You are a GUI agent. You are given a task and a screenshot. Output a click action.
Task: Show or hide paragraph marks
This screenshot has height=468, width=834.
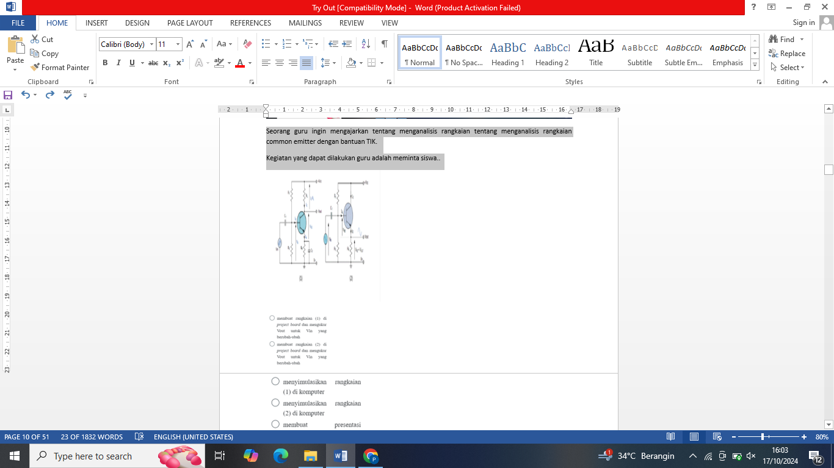(x=384, y=44)
